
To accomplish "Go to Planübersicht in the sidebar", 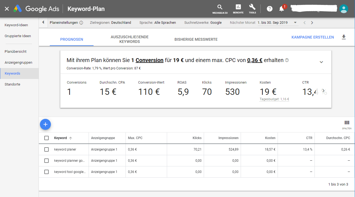I will (16, 51).
